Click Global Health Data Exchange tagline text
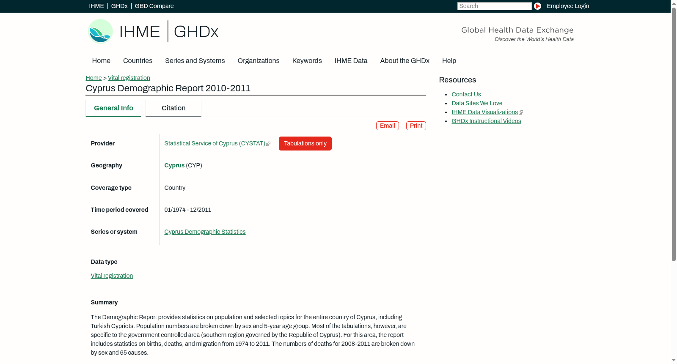Viewport: 677px width, 364px height. pos(517,30)
